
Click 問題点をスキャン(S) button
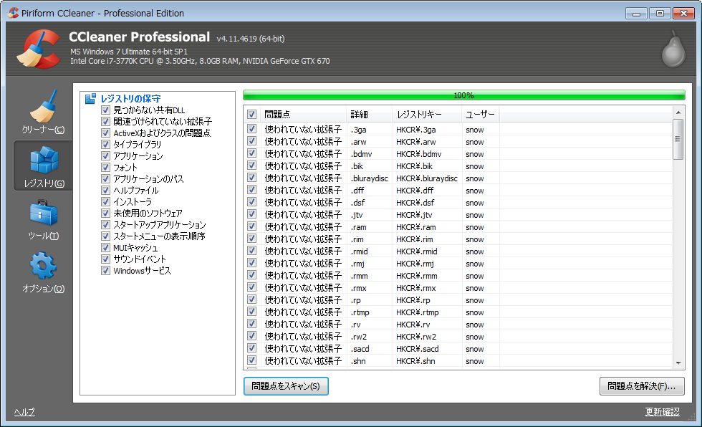tap(286, 386)
